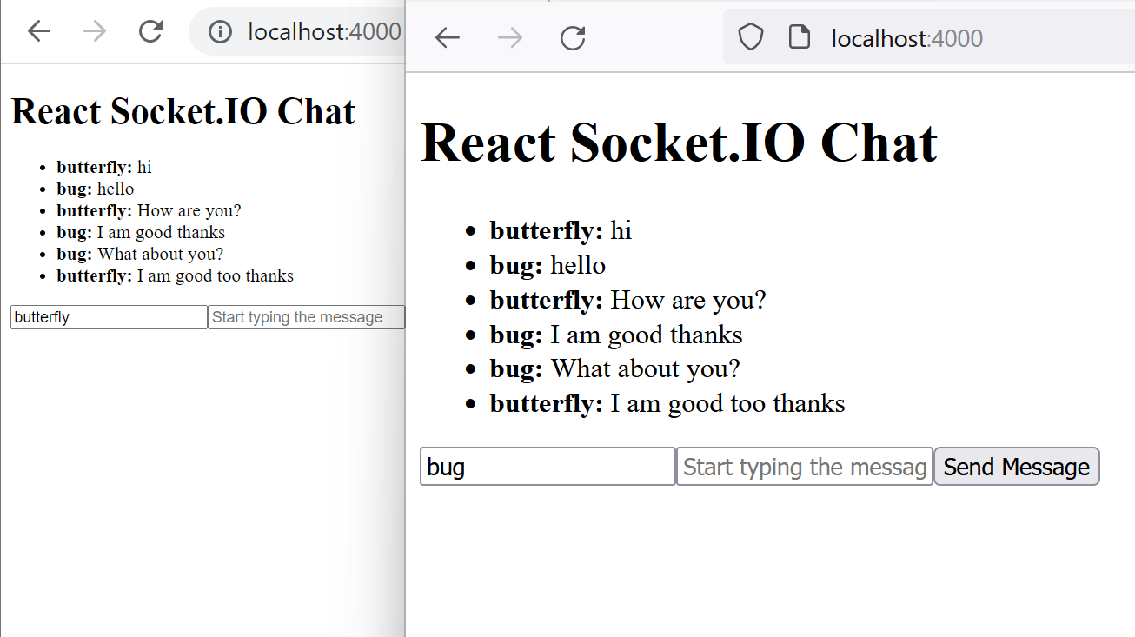Viewport: 1135px width, 637px height.
Task: Select the butterfly username field in Chrome
Action: click(x=108, y=316)
